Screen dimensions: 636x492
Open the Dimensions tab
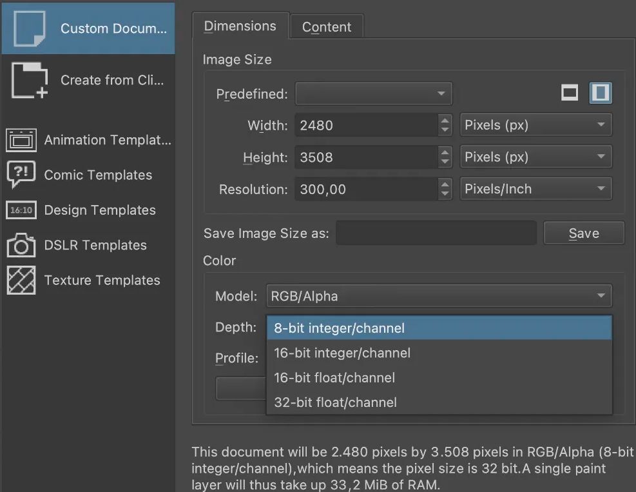coord(240,26)
